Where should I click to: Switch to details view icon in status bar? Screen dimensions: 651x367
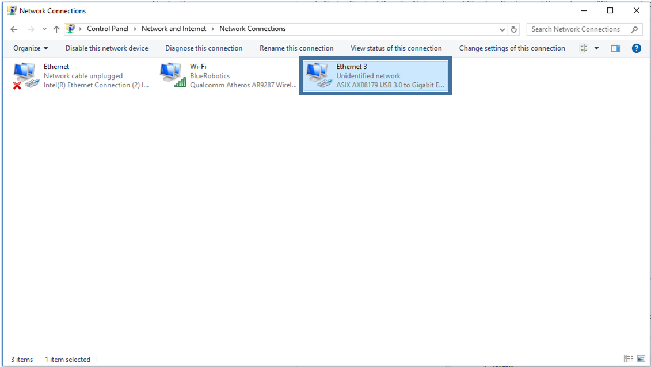pos(629,359)
